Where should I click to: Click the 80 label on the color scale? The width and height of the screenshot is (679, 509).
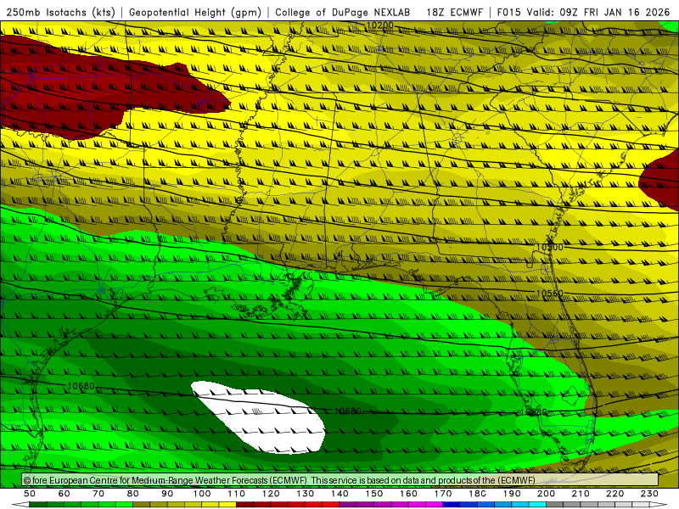(133, 494)
